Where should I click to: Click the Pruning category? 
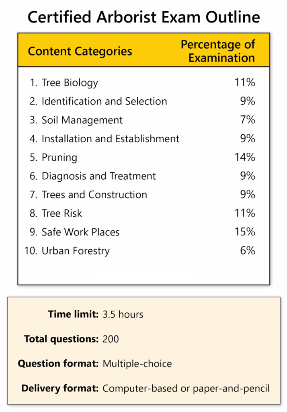(x=59, y=158)
